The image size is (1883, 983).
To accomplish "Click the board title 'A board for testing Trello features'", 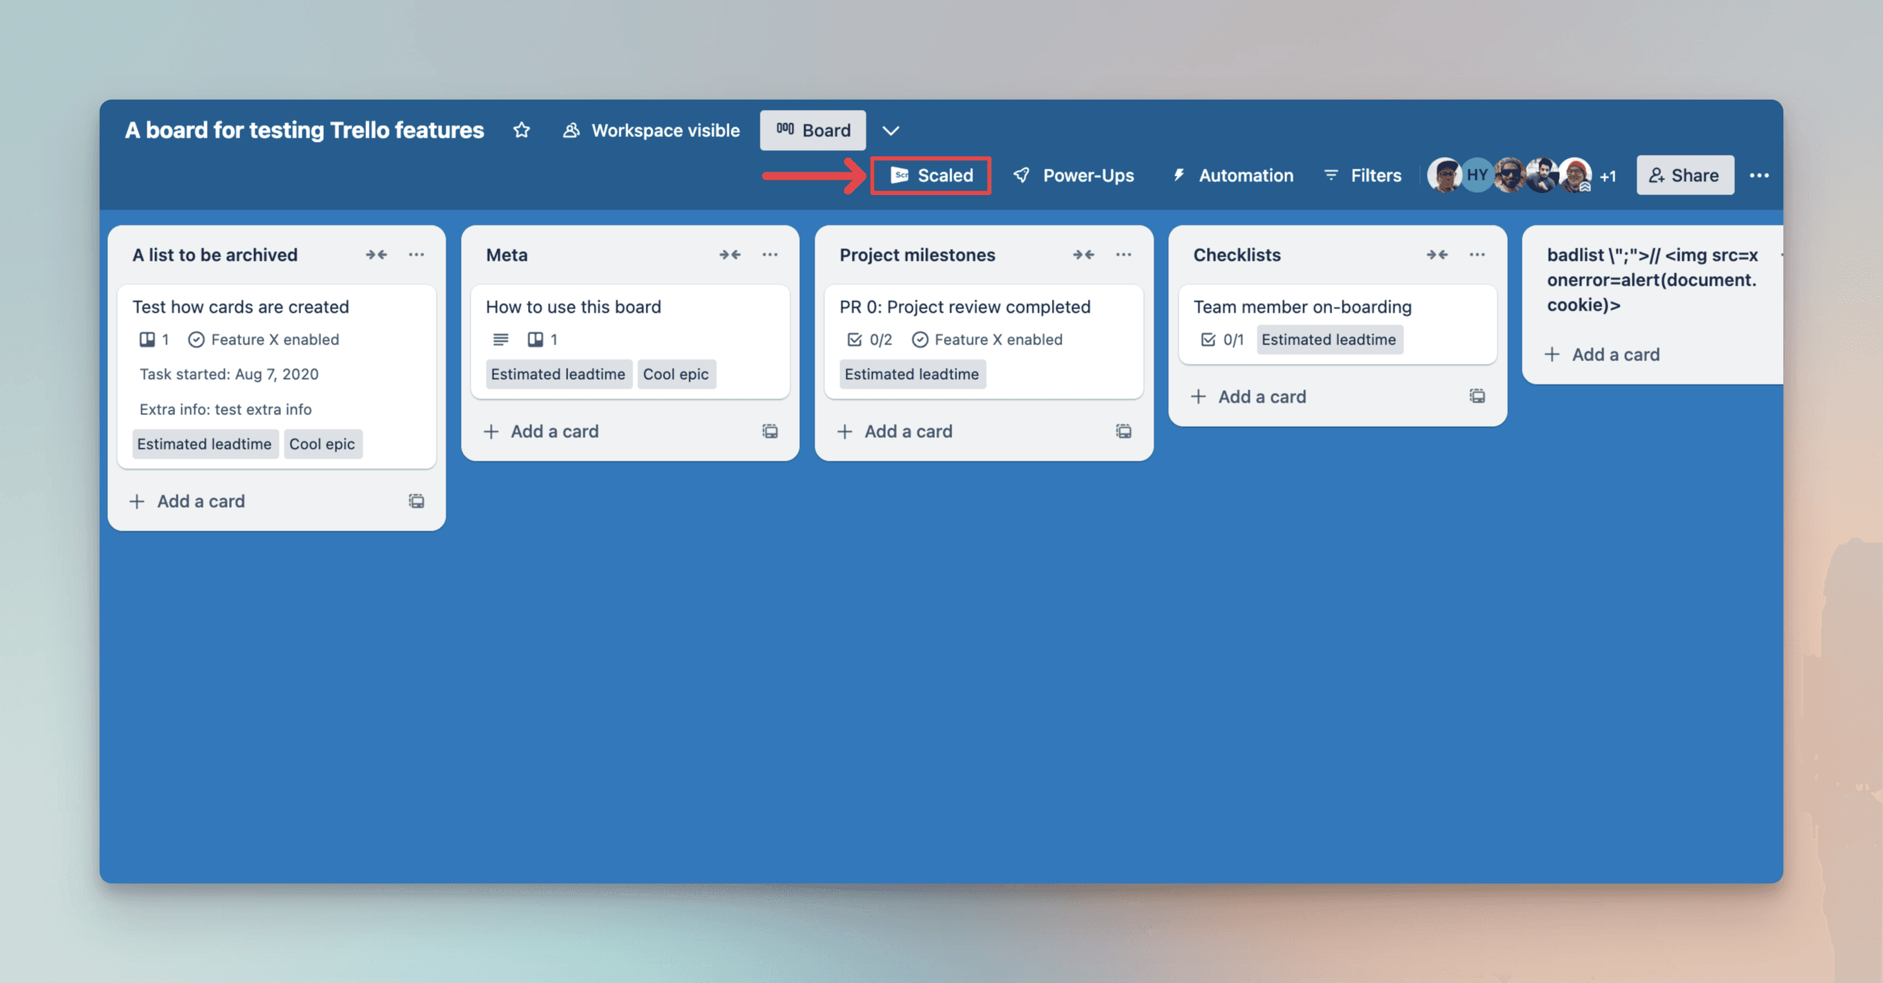I will 304,130.
